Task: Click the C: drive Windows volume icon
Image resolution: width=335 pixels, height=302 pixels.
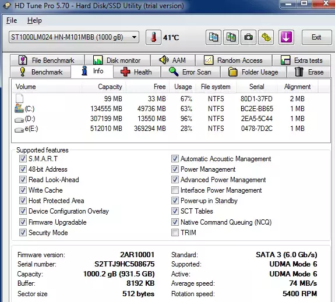Action: pos(19,108)
